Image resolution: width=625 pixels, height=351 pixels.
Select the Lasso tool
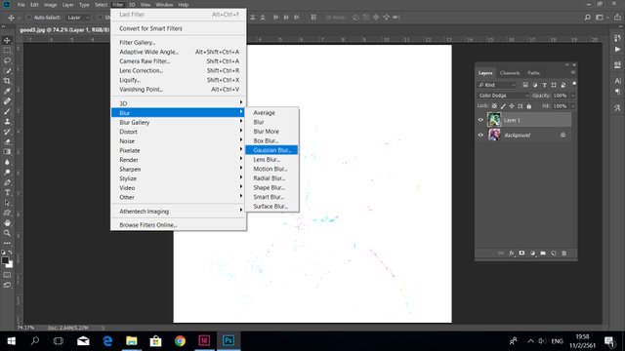(x=7, y=60)
